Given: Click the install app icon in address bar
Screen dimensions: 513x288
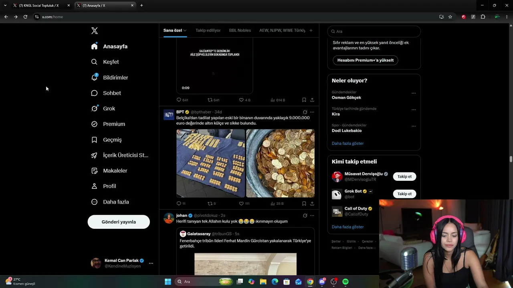Looking at the screenshot, I should coord(441,17).
